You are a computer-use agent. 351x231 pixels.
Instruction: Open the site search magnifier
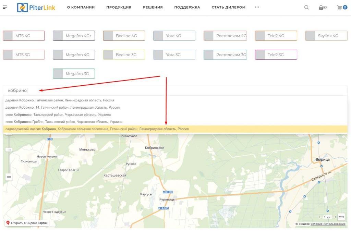[x=306, y=8]
